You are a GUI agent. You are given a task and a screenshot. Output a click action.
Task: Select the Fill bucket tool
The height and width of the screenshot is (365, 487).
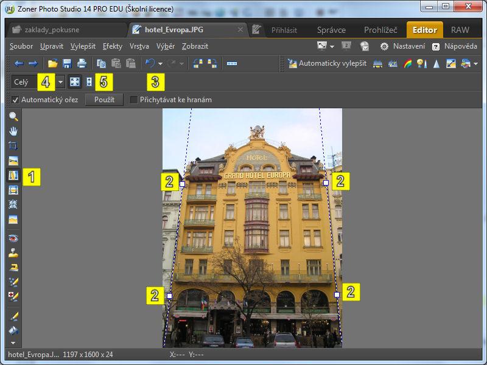coord(13,331)
